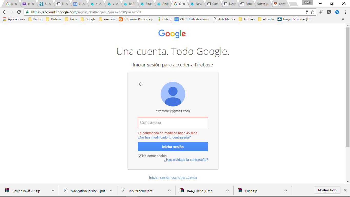Switch to the Ofert tab

[x=279, y=4]
